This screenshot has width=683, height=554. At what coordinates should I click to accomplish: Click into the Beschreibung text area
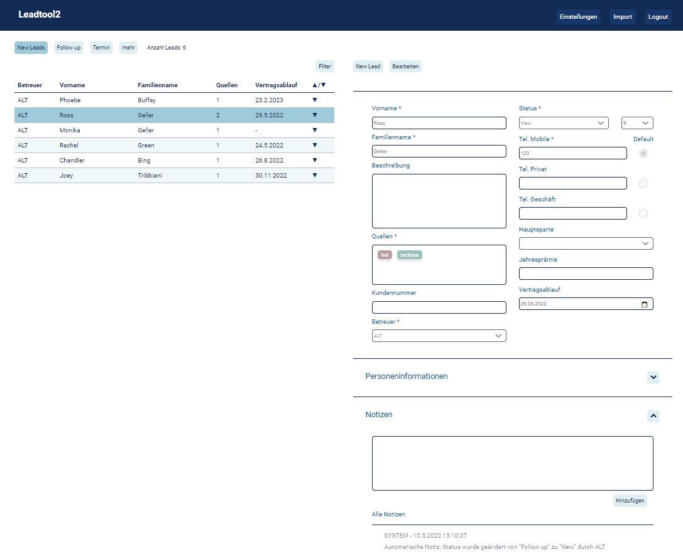439,201
